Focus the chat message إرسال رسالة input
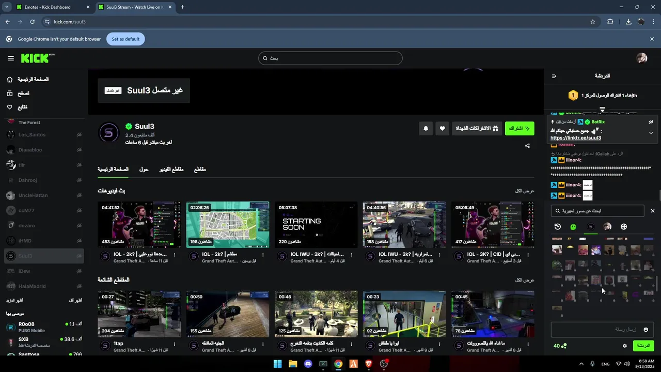The height and width of the screenshot is (372, 661). (x=602, y=330)
